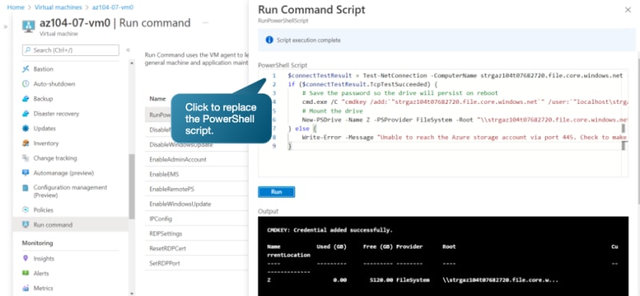Select ResetRDPCert command row
640x296 pixels.
point(197,248)
